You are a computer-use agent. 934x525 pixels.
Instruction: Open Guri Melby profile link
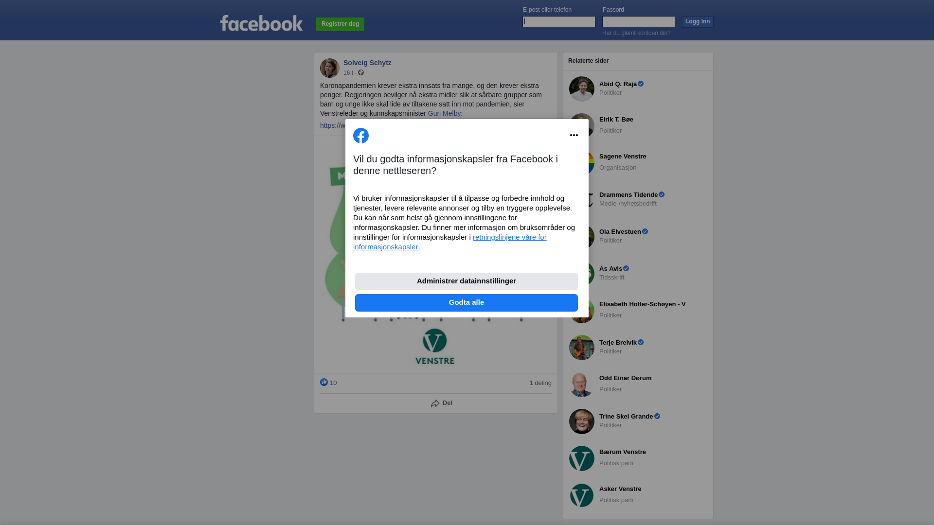444,113
